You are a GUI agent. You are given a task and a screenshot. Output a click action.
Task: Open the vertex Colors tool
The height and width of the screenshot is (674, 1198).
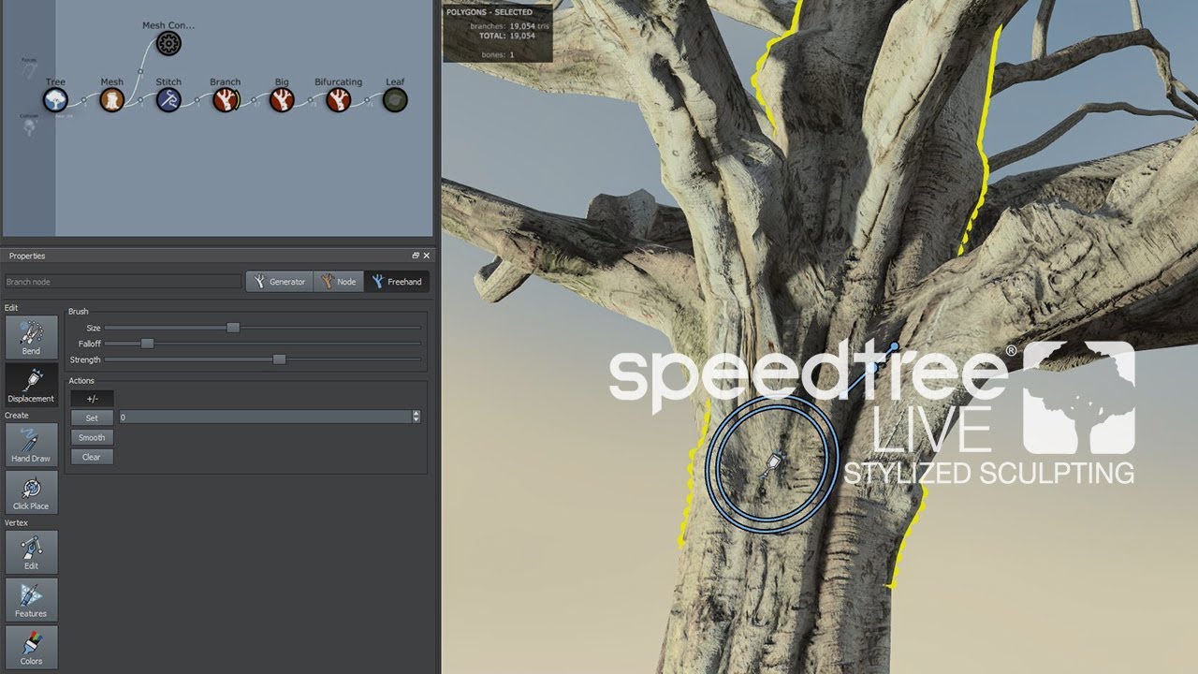point(31,647)
